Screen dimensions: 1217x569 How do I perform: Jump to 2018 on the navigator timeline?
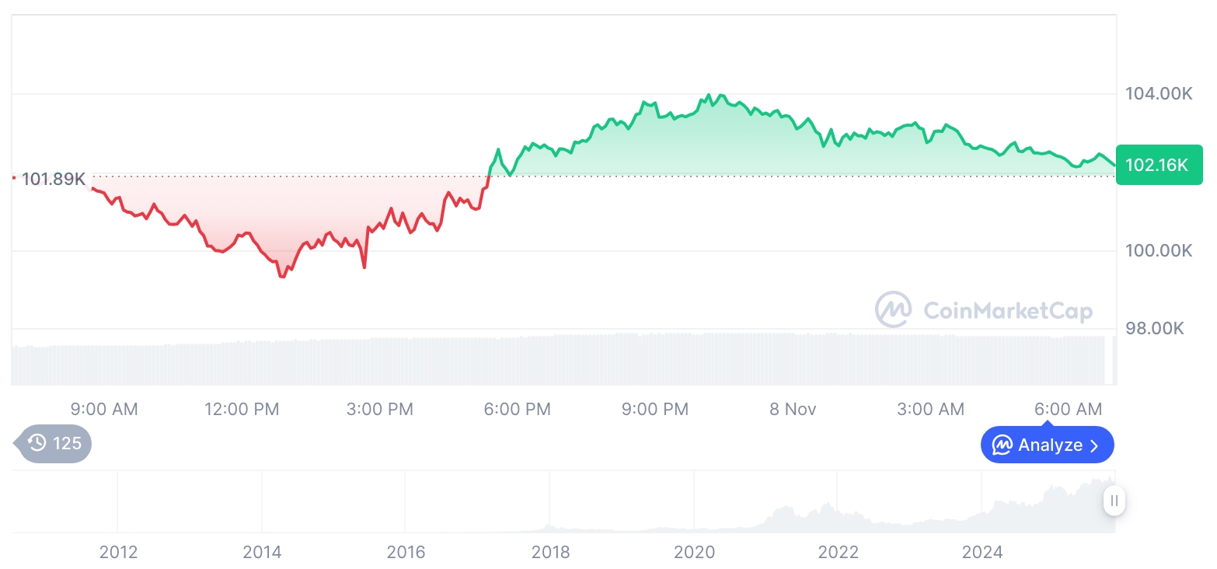[x=550, y=553]
